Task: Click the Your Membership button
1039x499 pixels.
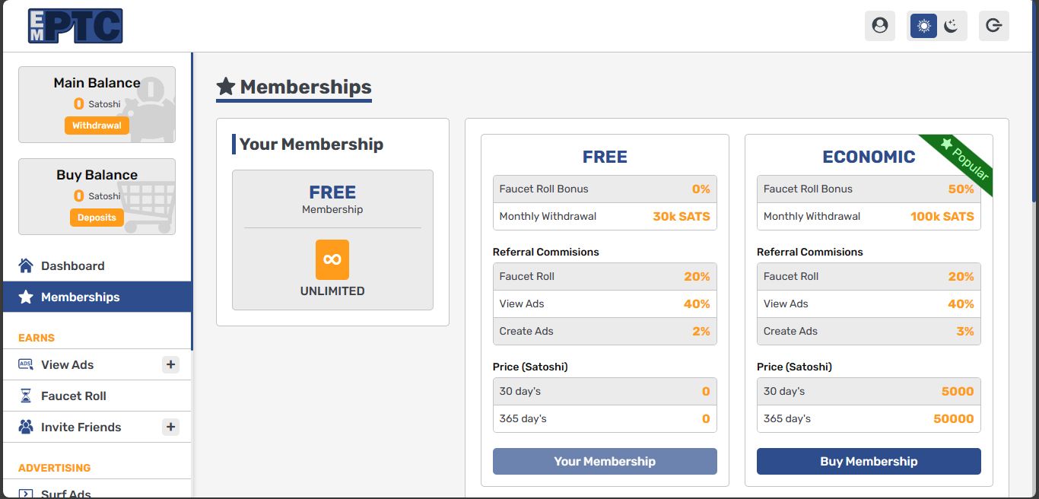Action: [605, 461]
